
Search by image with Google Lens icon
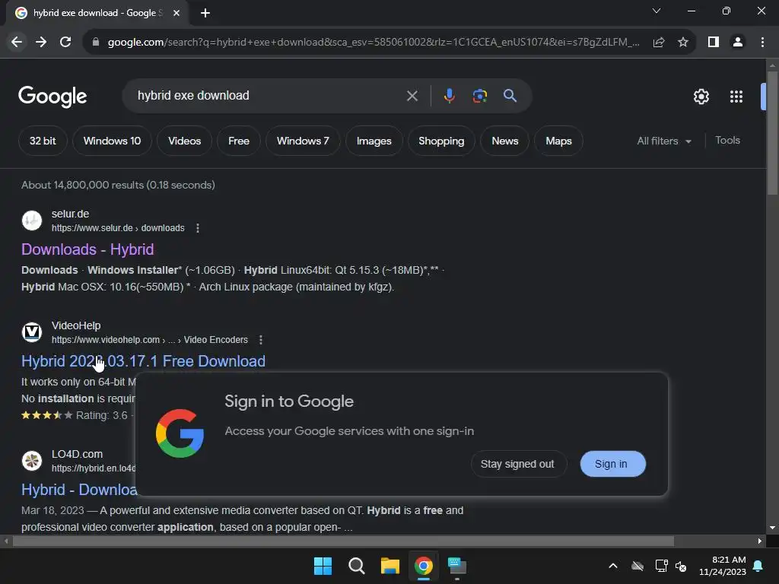tap(480, 96)
